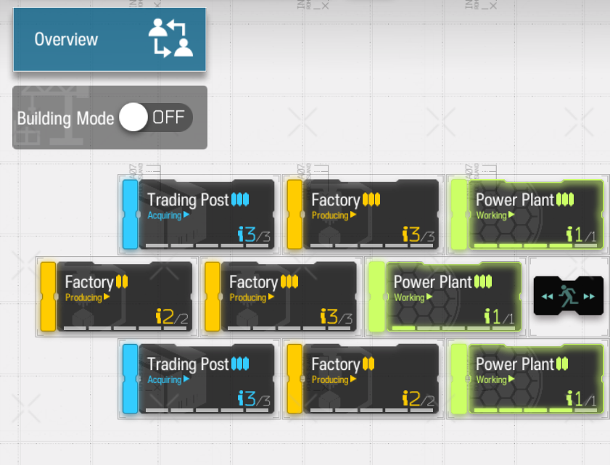Click the yellow side tab of top-row Factory
Image resolution: width=610 pixels, height=465 pixels.
tap(294, 215)
